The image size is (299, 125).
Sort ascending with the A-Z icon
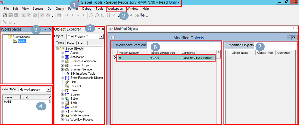103,15
